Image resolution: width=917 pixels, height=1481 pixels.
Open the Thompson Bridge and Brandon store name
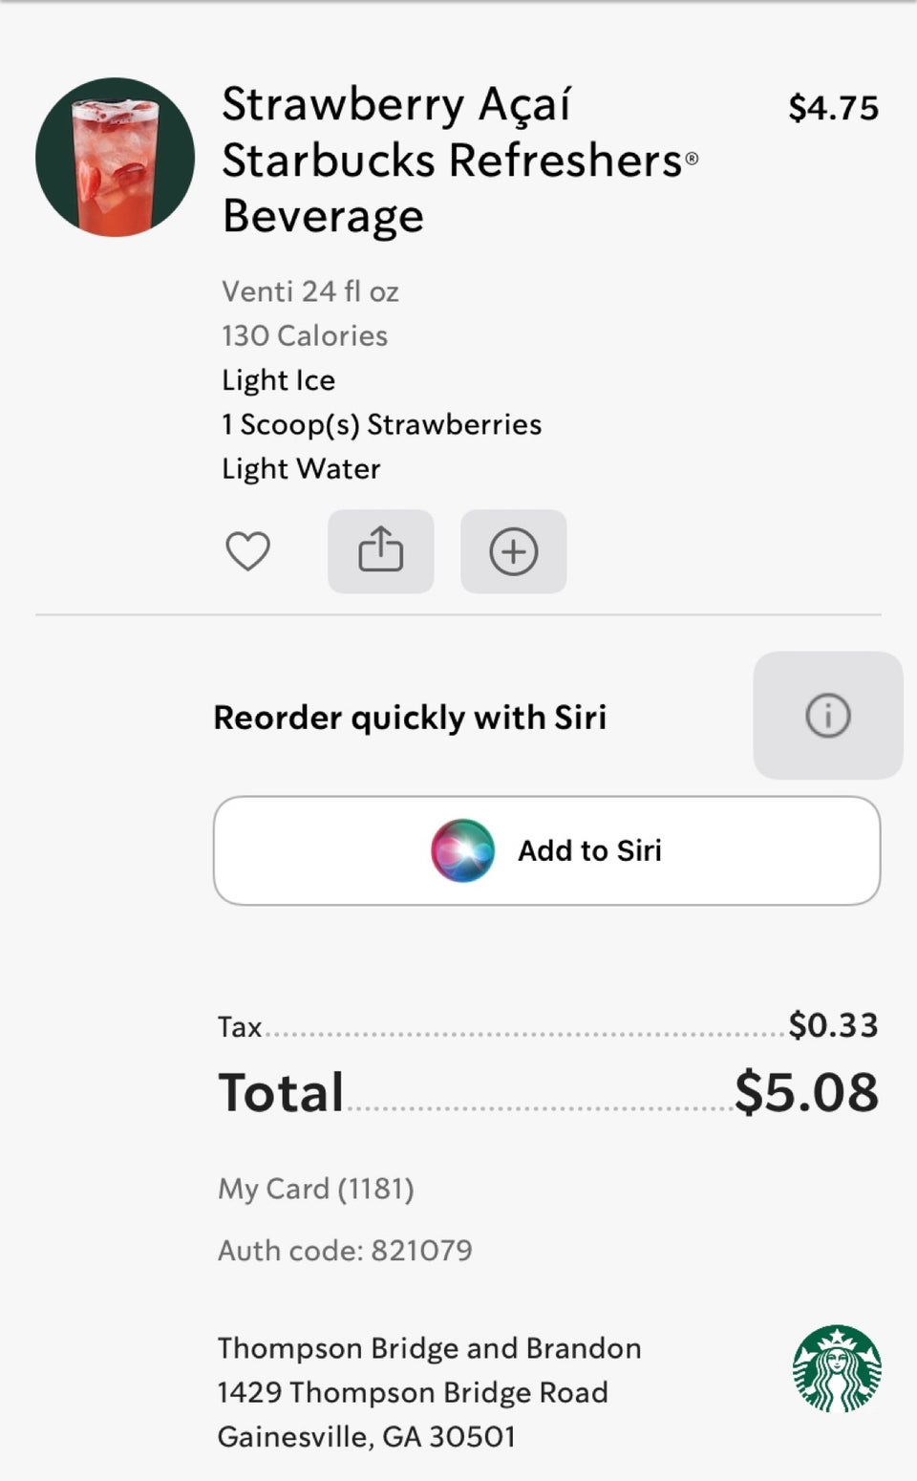pyautogui.click(x=429, y=1347)
